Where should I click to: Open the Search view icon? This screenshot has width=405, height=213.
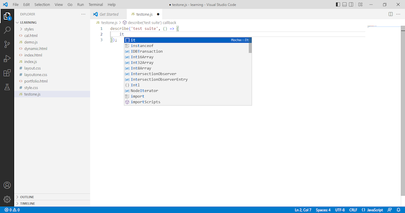tap(7, 30)
